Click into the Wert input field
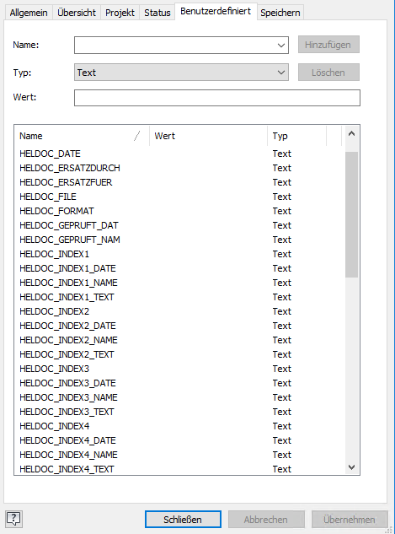The width and height of the screenshot is (395, 534). pos(217,98)
